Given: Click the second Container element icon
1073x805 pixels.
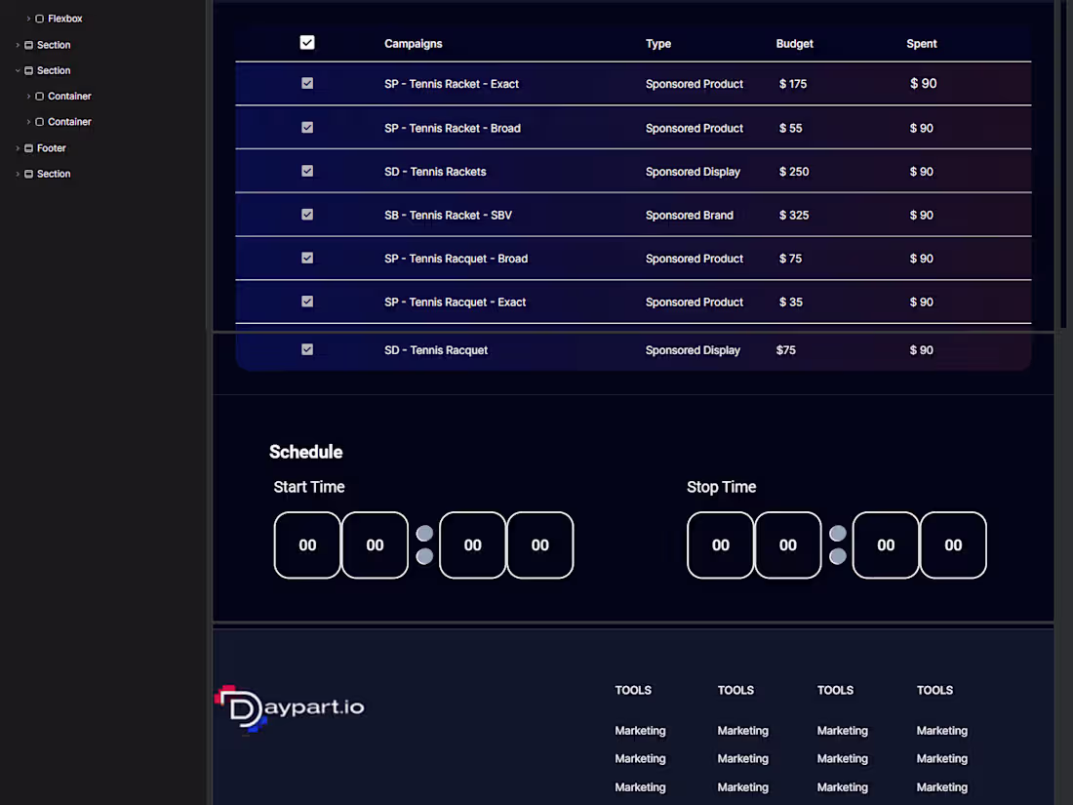Looking at the screenshot, I should [x=41, y=121].
